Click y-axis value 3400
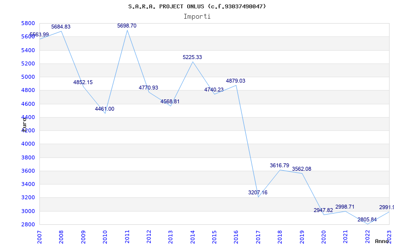The width and height of the screenshot is (394, 246). click(29, 184)
